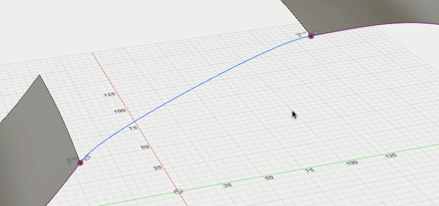The height and width of the screenshot is (206, 439).
Task: Select the spline endpoint on the upper-right surface edge
Action: 311,36
